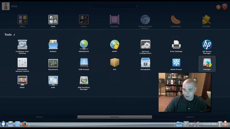Viewport: 230px width, 129px height.
Task: Launch Firefox from the taskbar
Action: pyautogui.click(x=25, y=124)
